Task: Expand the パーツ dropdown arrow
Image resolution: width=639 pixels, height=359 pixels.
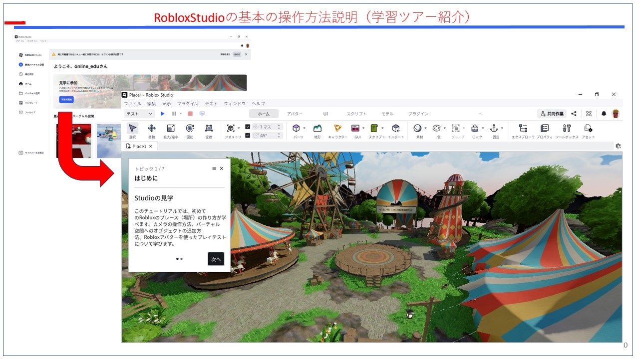Action: pyautogui.click(x=304, y=128)
